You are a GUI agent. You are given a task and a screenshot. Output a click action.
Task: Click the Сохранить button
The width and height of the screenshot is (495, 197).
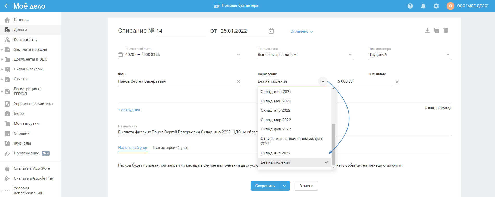click(265, 186)
